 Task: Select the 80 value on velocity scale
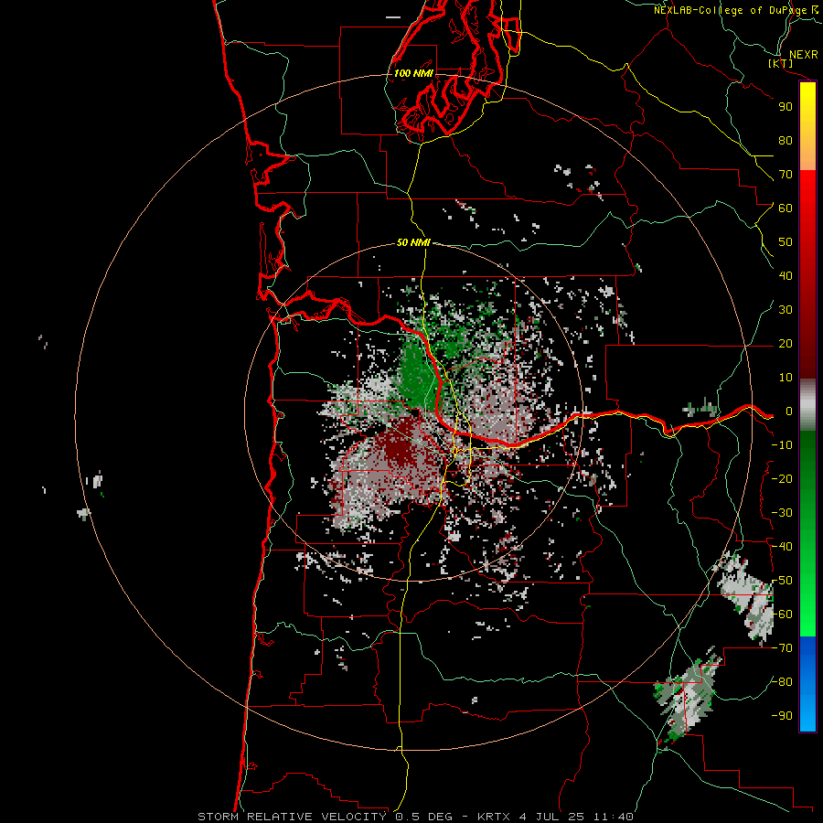tap(786, 141)
